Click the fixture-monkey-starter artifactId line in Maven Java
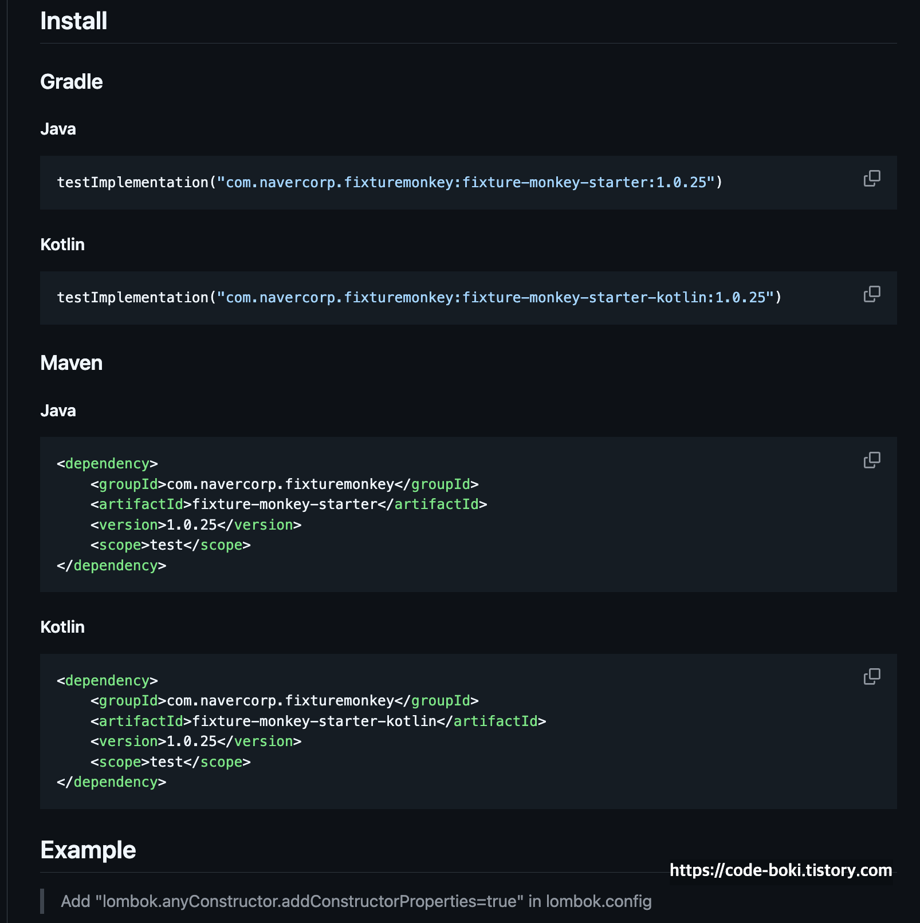This screenshot has height=923, width=920. tap(289, 504)
